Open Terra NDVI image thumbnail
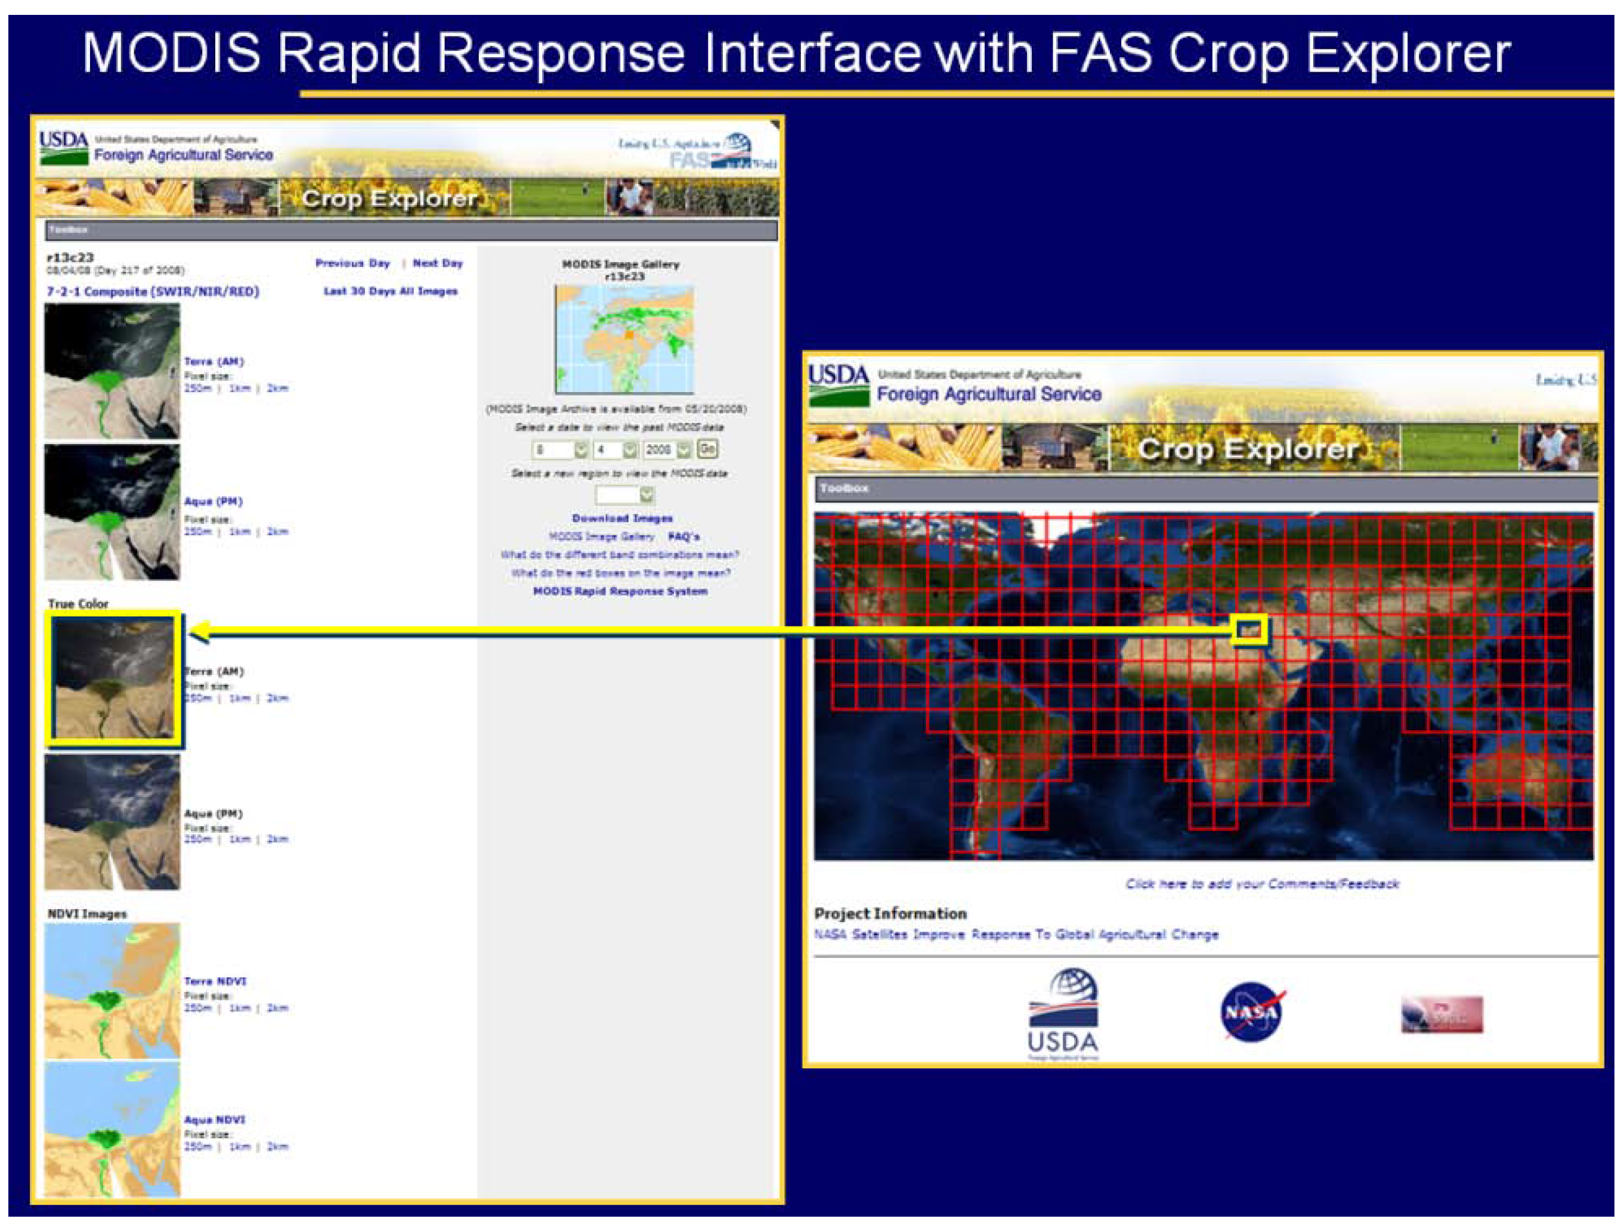Viewport: 1624px width, 1228px height. click(112, 990)
